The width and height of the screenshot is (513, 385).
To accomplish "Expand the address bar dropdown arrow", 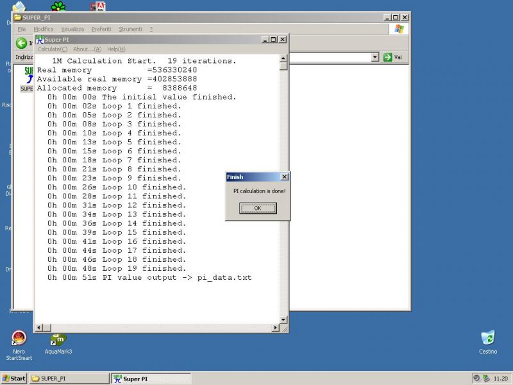I will point(375,57).
